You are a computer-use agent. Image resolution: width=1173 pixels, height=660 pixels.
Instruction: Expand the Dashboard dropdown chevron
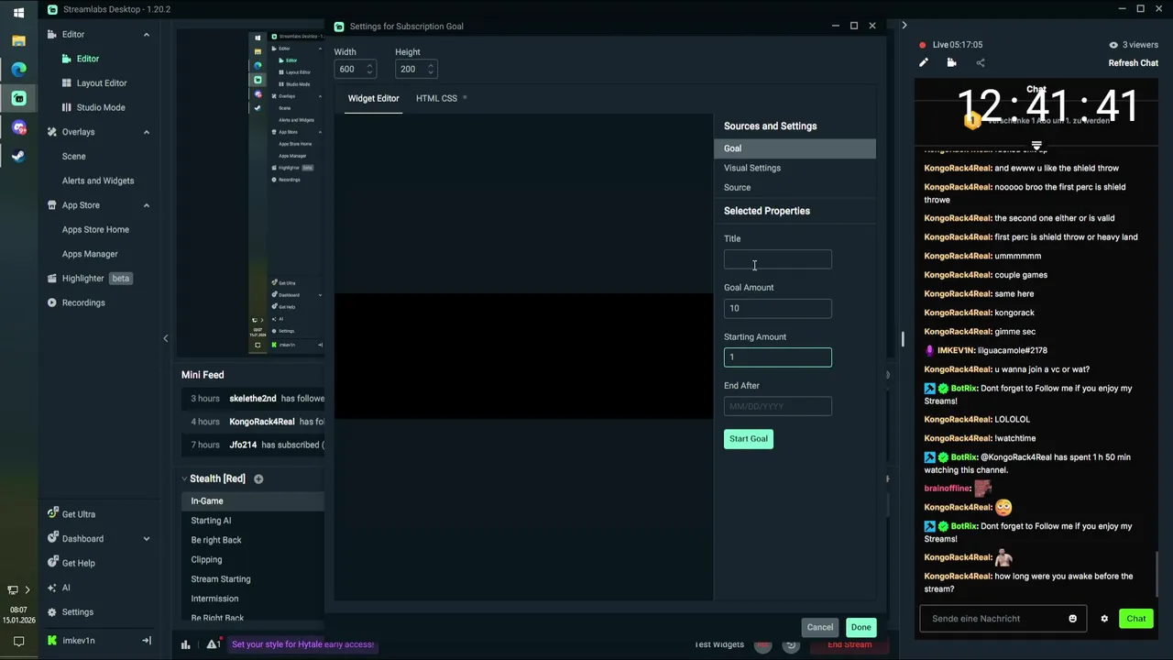click(x=147, y=539)
